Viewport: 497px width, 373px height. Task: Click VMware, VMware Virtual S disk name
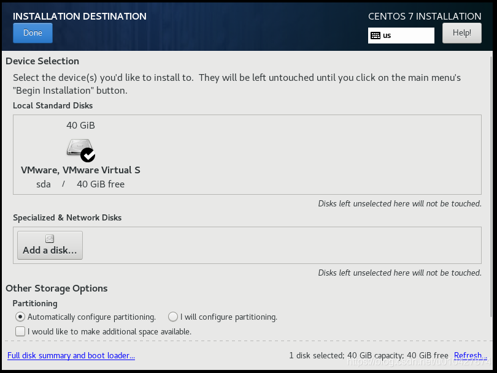(x=80, y=170)
